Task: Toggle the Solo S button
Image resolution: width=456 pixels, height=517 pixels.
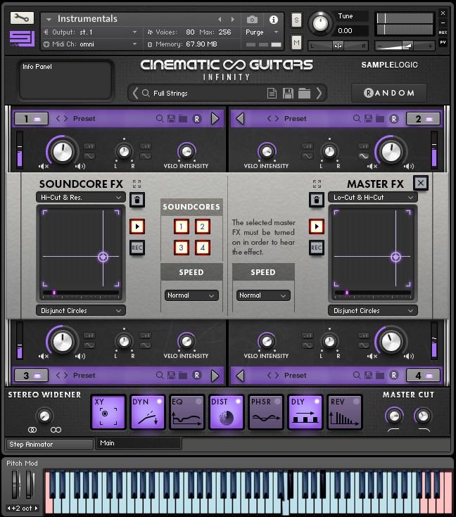Action: [x=296, y=20]
